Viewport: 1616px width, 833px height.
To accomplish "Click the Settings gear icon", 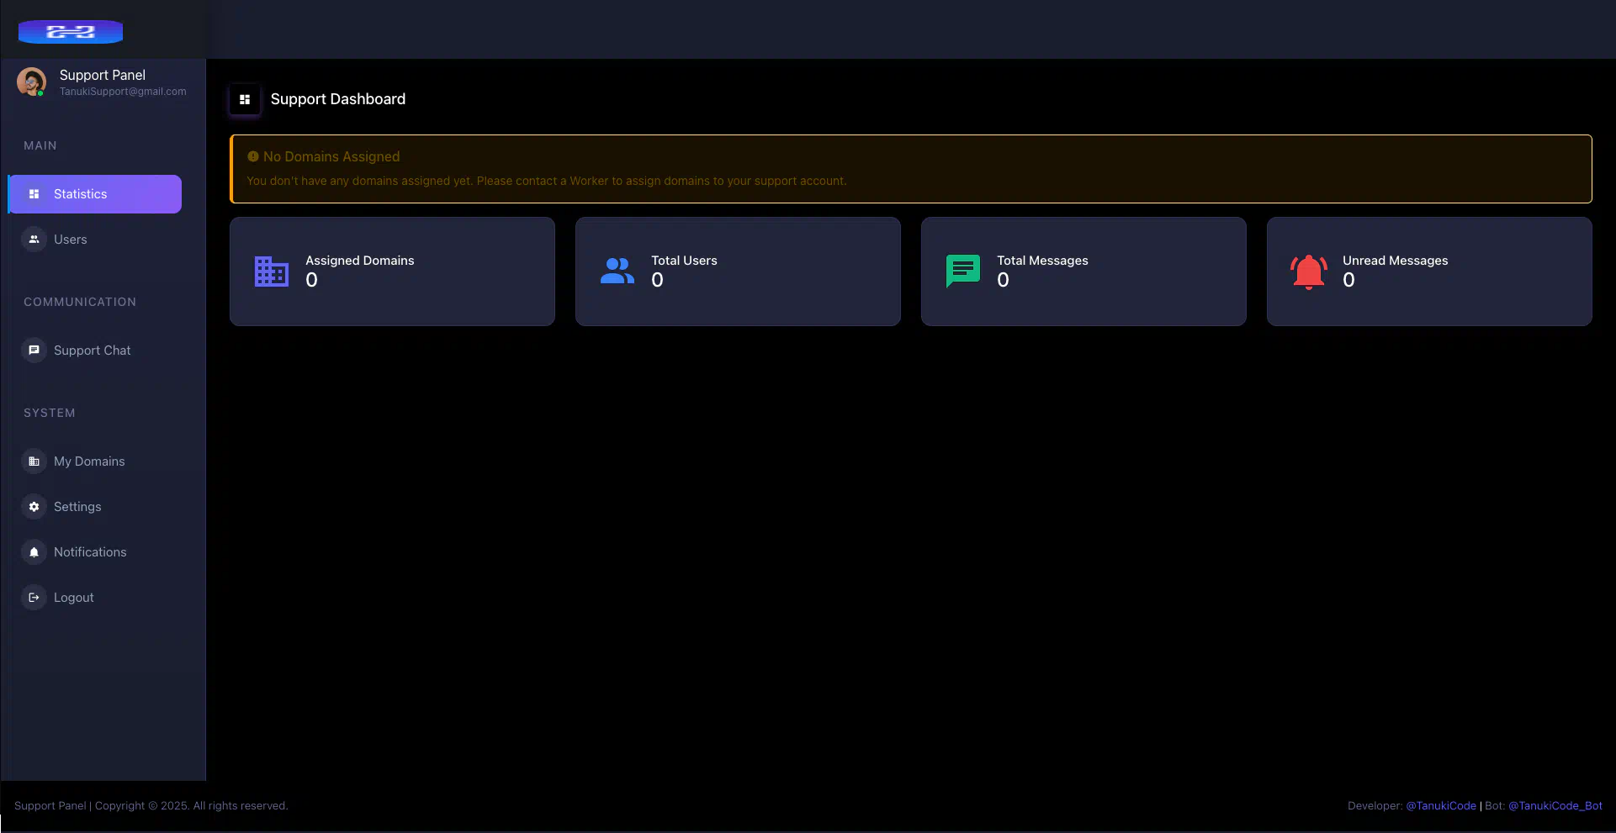I will 34,507.
